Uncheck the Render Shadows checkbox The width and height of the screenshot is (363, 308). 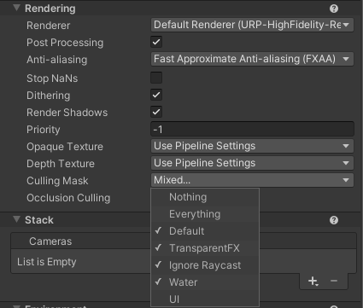tap(156, 112)
